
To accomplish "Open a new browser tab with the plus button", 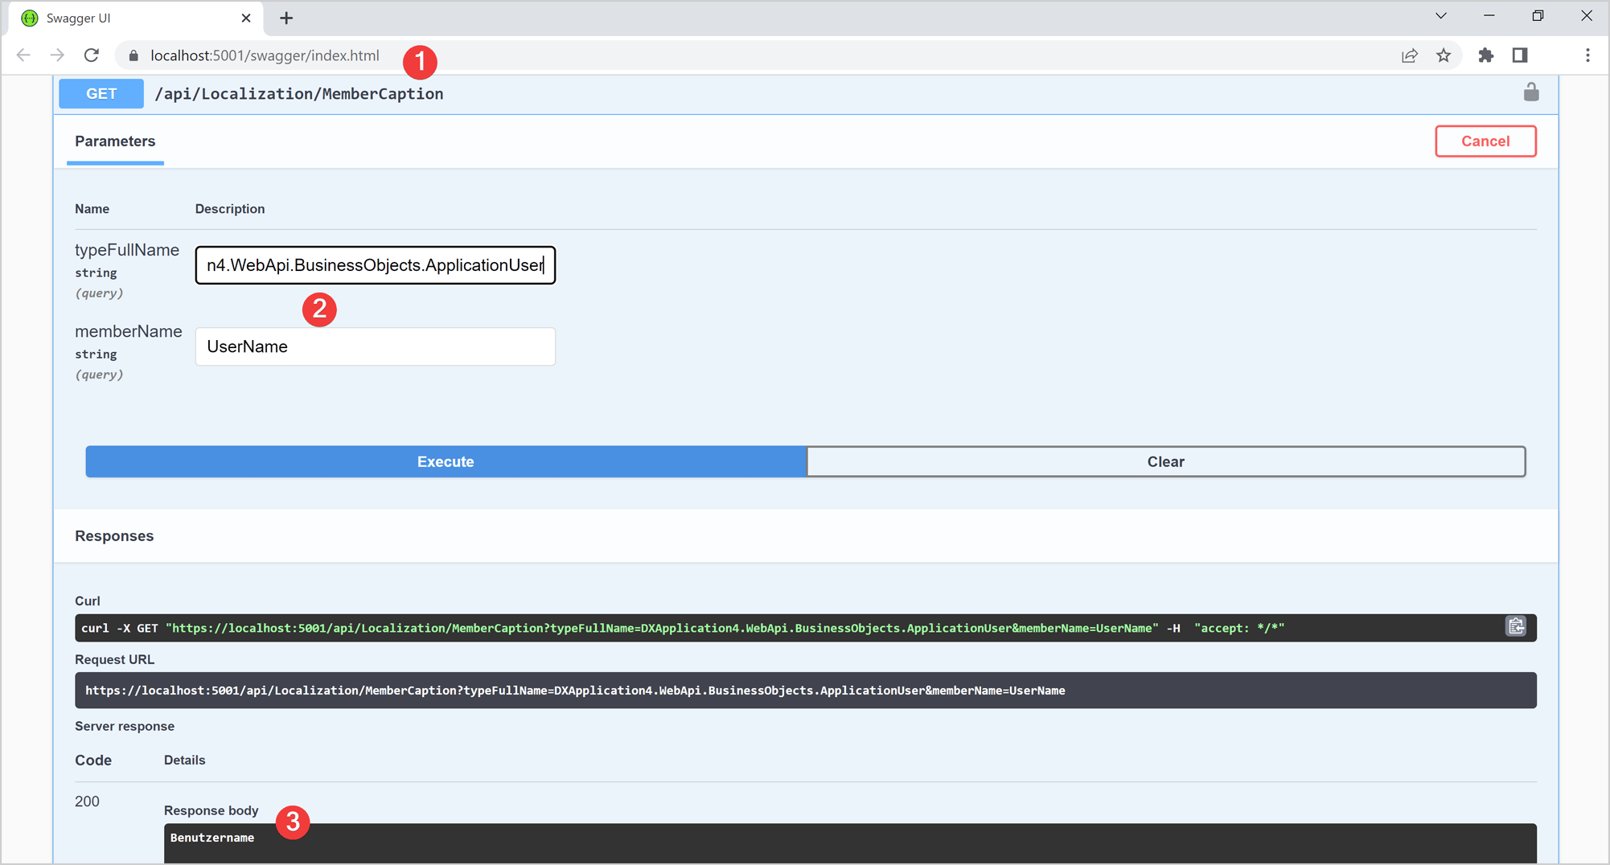I will 285,18.
